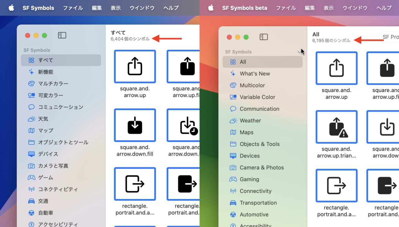This screenshot has width=399, height=227.
Task: Open SF Symbols application menu
Action: point(38,8)
